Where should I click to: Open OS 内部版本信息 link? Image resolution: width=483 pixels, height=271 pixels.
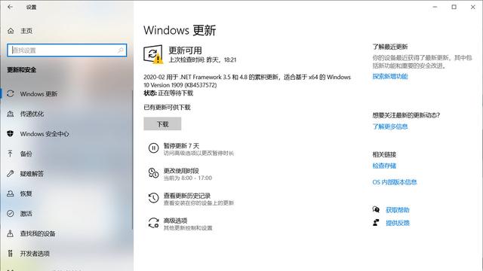pyautogui.click(x=394, y=182)
